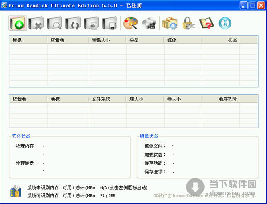Click the 卷序列号 column header
The height and width of the screenshot is (204, 267).
point(220,99)
